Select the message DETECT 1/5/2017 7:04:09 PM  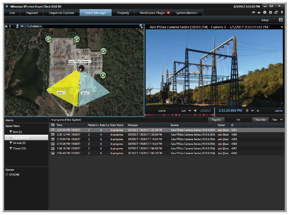(145, 149)
